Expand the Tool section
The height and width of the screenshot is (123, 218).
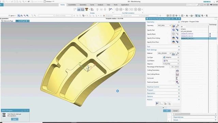[x=179, y=46]
